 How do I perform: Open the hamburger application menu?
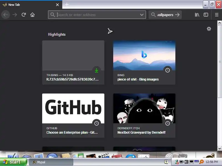[217, 15]
